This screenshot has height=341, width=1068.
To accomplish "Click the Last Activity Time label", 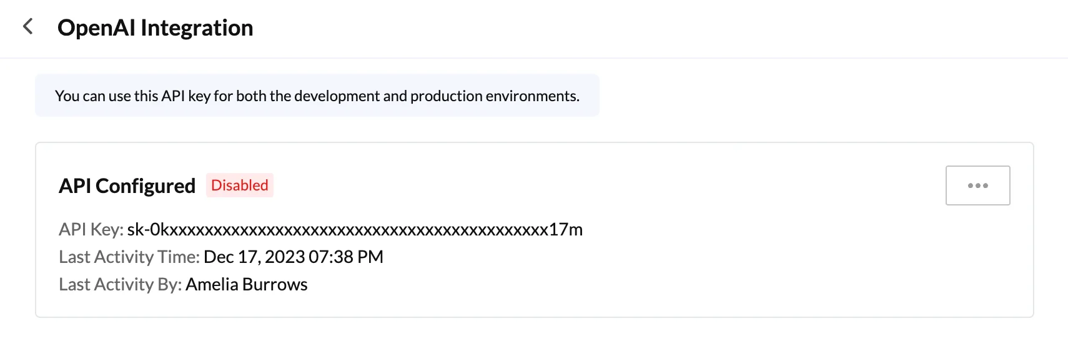I will (x=129, y=257).
